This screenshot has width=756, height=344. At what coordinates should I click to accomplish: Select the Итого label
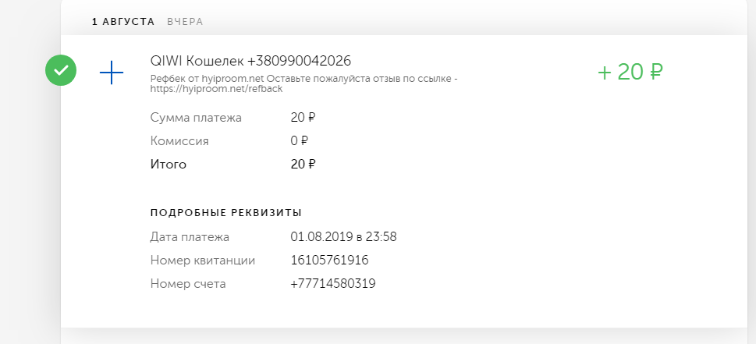pos(169,165)
